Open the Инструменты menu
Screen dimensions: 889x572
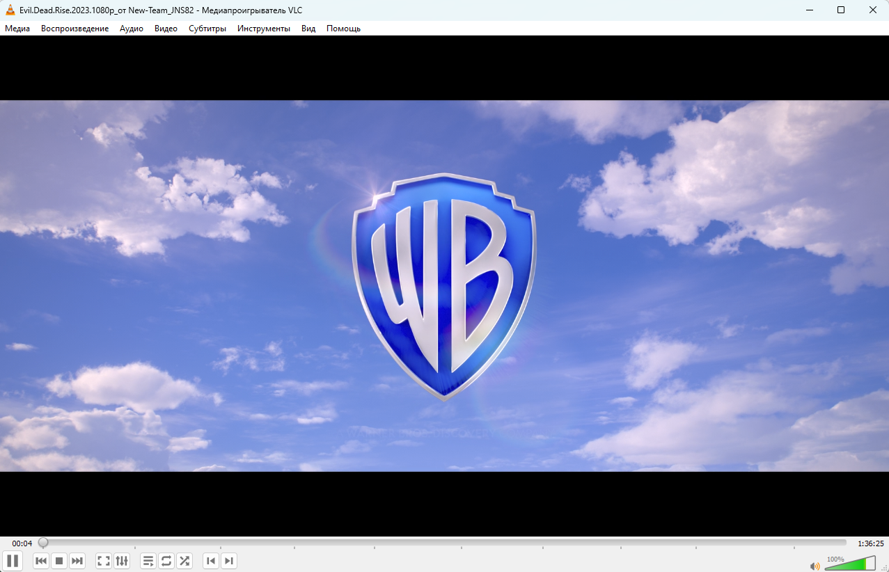pos(264,29)
